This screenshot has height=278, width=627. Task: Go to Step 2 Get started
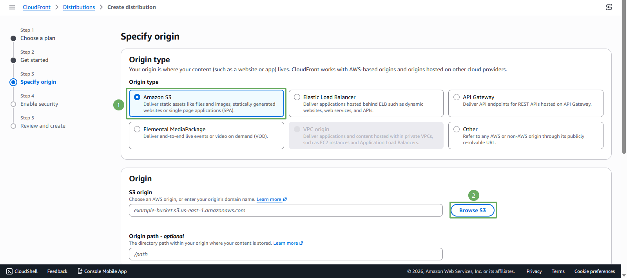point(34,60)
